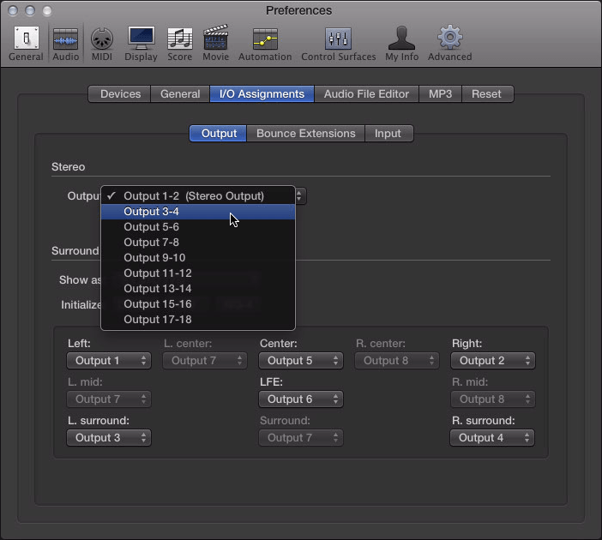Click the stereo Output popup arrows
This screenshot has width=602, height=540.
tap(300, 196)
